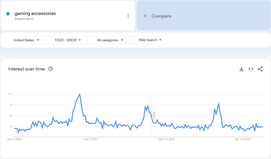Edit the gaming accessories search term
271x159 pixels.
click(x=35, y=13)
